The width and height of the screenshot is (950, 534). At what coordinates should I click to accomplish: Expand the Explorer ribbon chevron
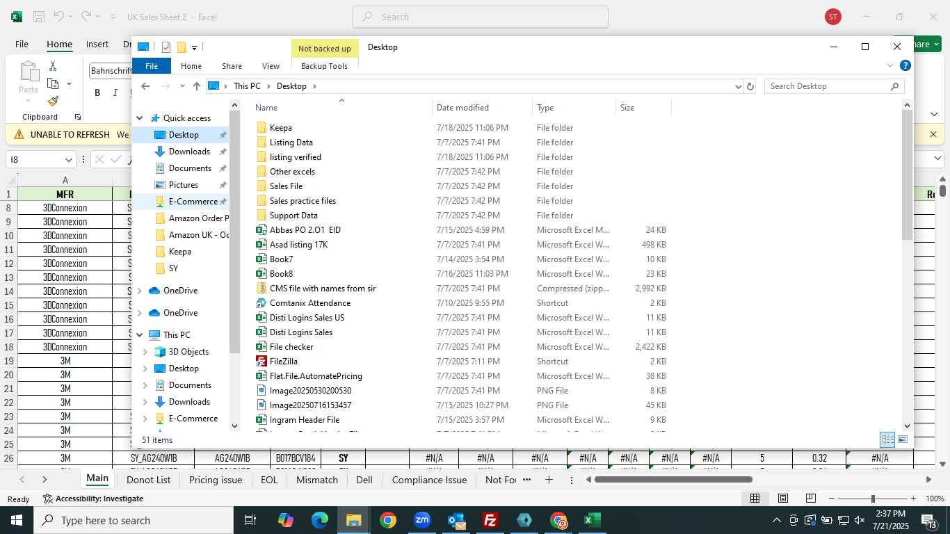[x=890, y=66]
